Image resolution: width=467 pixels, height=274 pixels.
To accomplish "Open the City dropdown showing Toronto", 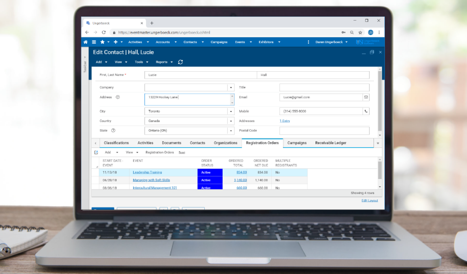I will (x=231, y=111).
